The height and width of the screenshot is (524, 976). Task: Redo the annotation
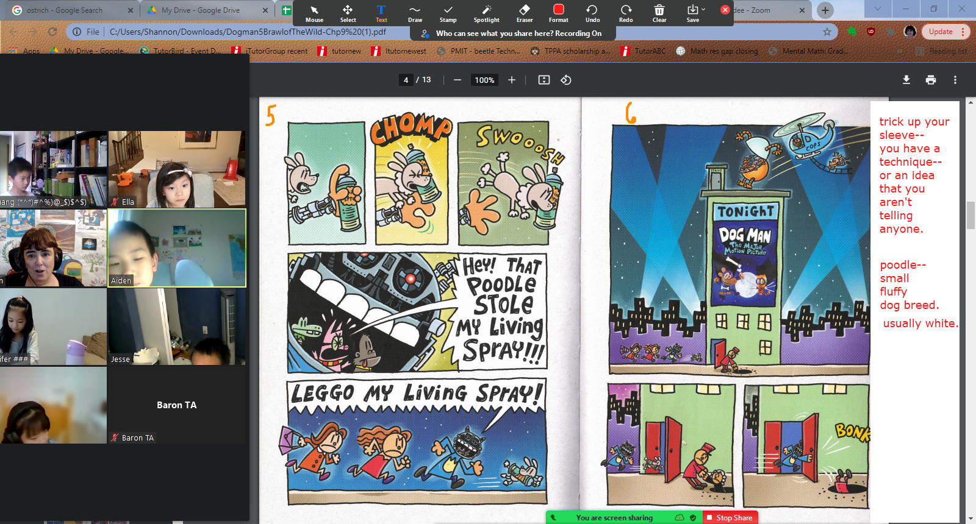(x=626, y=13)
